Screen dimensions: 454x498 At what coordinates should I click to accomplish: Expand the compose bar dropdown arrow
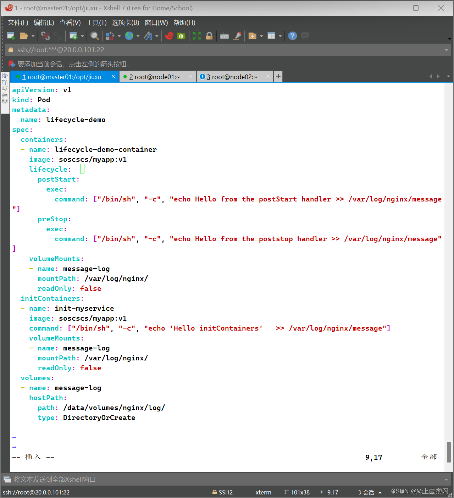446,480
